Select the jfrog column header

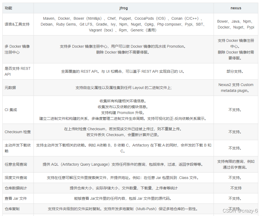pyautogui.click(x=123, y=8)
